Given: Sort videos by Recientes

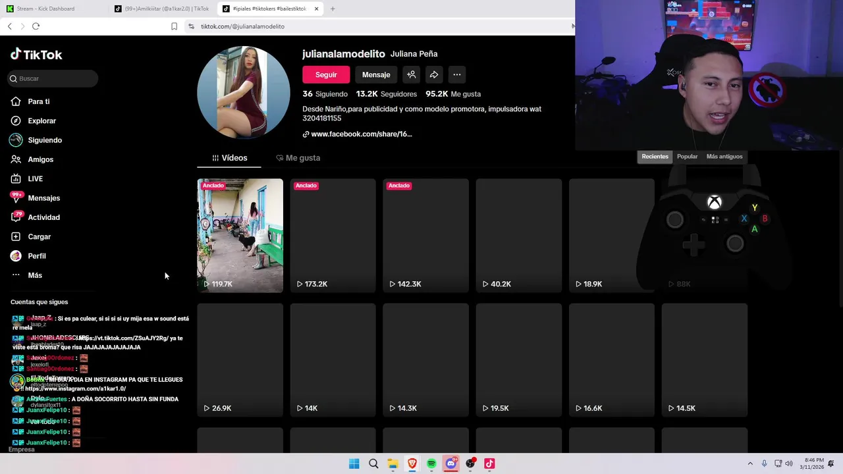Looking at the screenshot, I should tap(655, 157).
